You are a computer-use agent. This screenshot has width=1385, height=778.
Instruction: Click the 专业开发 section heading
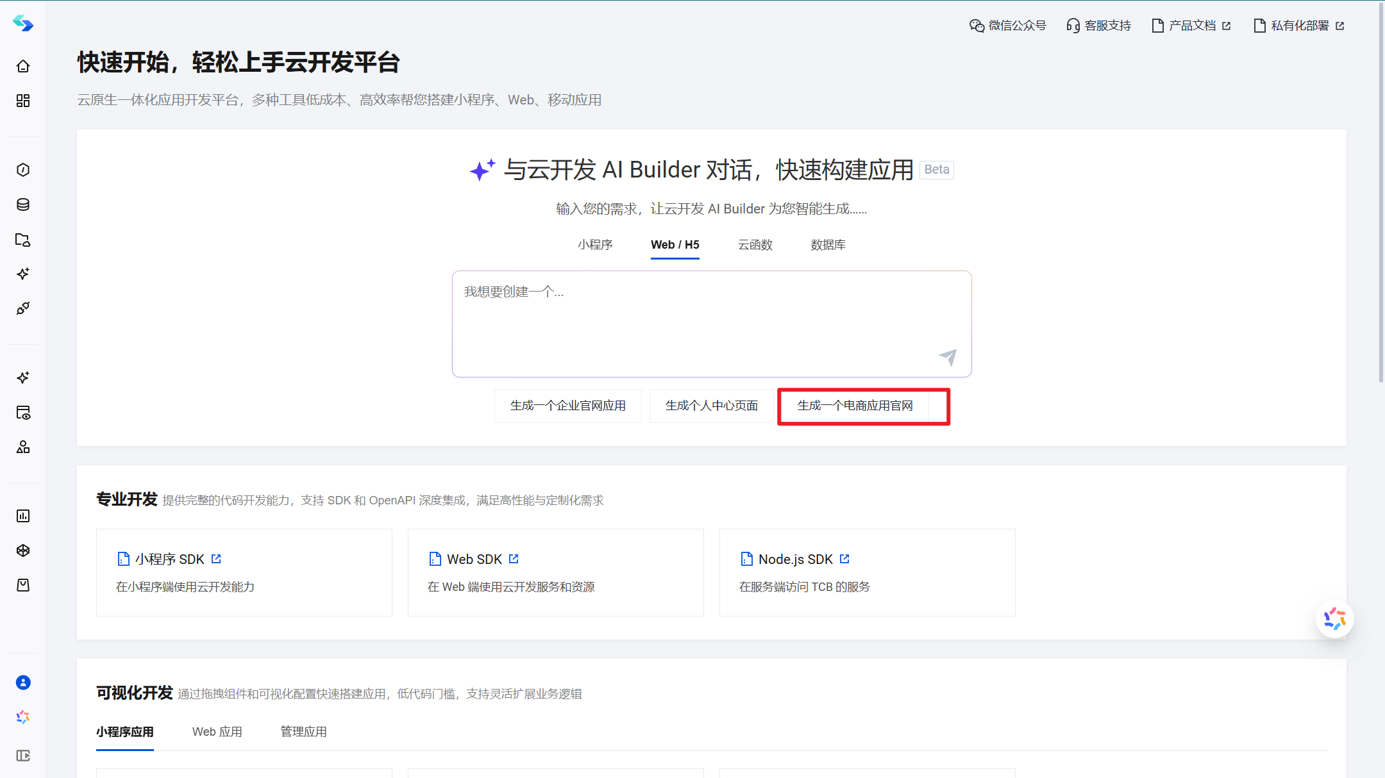pyautogui.click(x=127, y=499)
